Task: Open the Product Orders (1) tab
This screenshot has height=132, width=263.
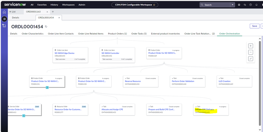Action: coord(117,34)
